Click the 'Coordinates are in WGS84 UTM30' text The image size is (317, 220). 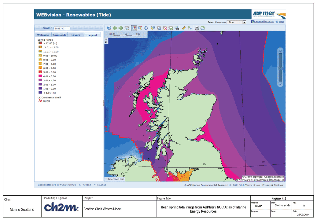tap(57, 185)
